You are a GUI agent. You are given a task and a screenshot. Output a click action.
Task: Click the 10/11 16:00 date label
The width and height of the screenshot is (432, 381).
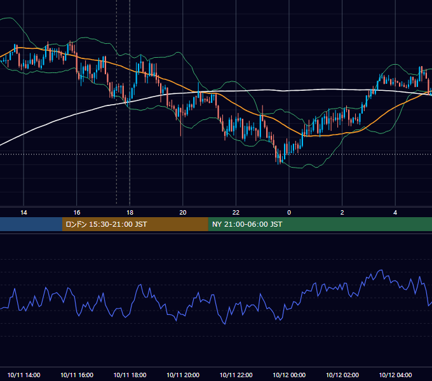point(77,375)
